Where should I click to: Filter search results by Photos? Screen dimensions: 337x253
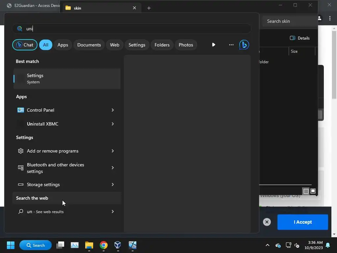click(x=186, y=45)
